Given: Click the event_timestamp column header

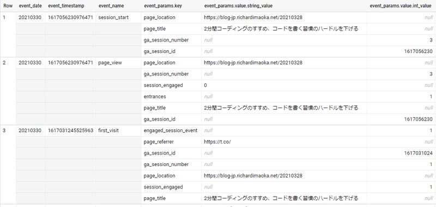Looking at the screenshot, I should click(66, 6).
